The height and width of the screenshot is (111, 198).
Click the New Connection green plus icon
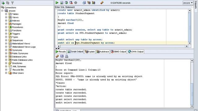[3, 3]
